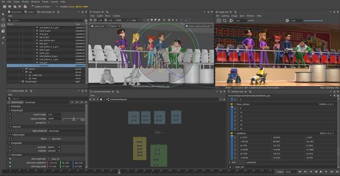Open the Lights menu in Viewport panel
340x176 pixels.
click(100, 16)
